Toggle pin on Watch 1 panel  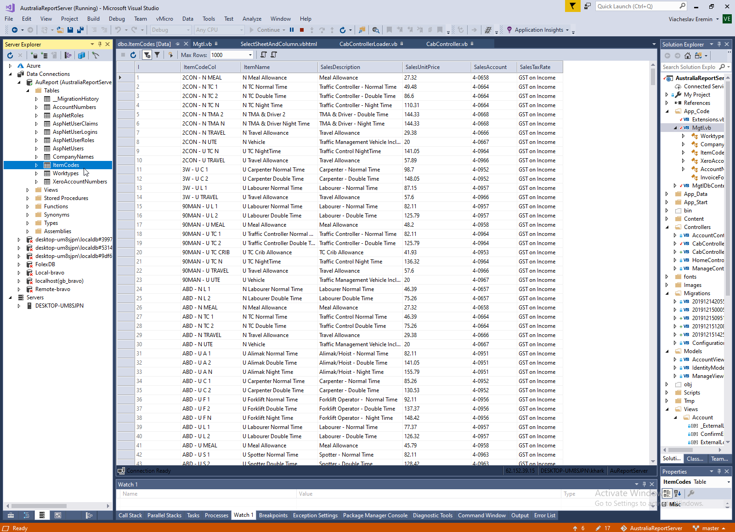[644, 484]
